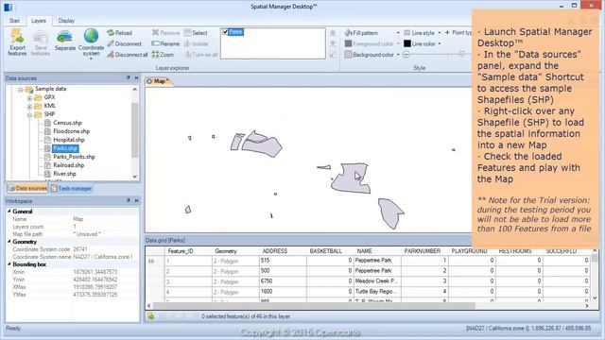Click the data grid status bar icon
Screen dimensions: 605x340
(x=151, y=316)
